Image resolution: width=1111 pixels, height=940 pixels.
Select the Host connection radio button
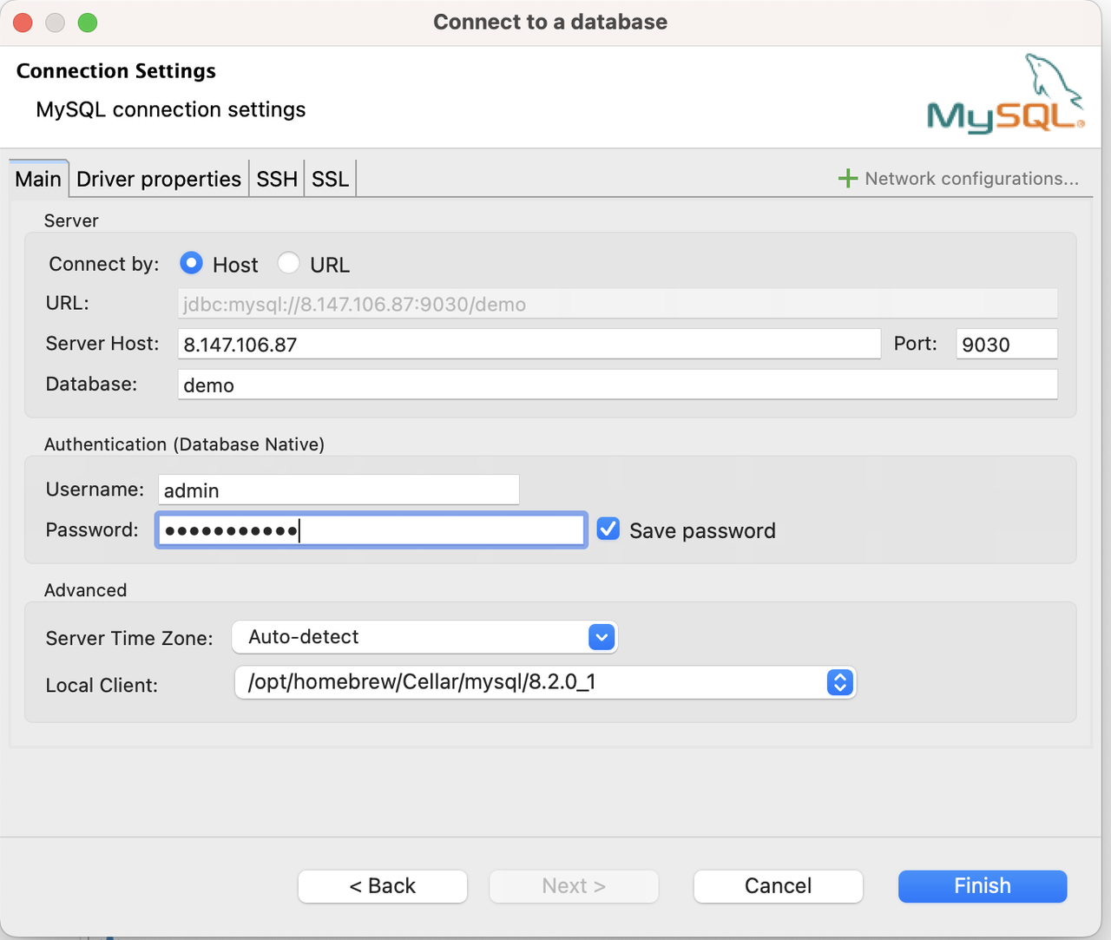191,263
